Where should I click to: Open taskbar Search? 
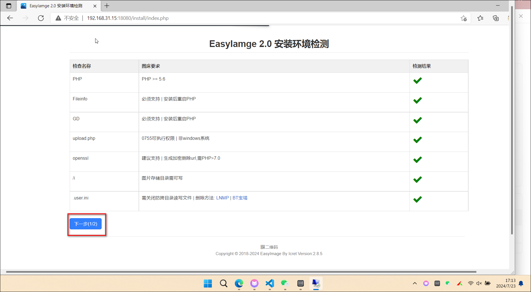pyautogui.click(x=223, y=283)
